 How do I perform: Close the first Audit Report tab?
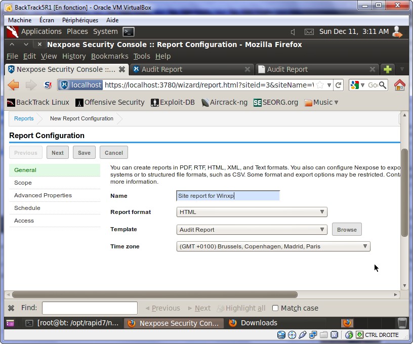pyautogui.click(x=247, y=69)
